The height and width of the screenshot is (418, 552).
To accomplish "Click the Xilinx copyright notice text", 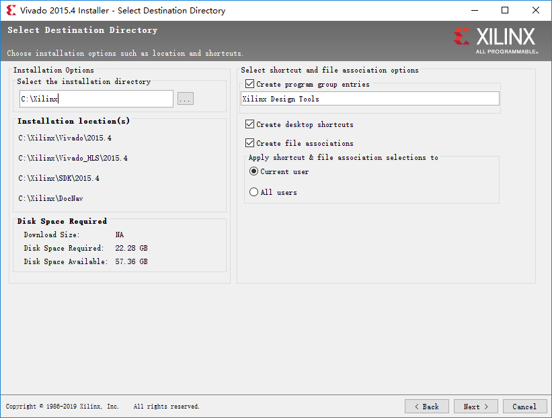I will (102, 407).
